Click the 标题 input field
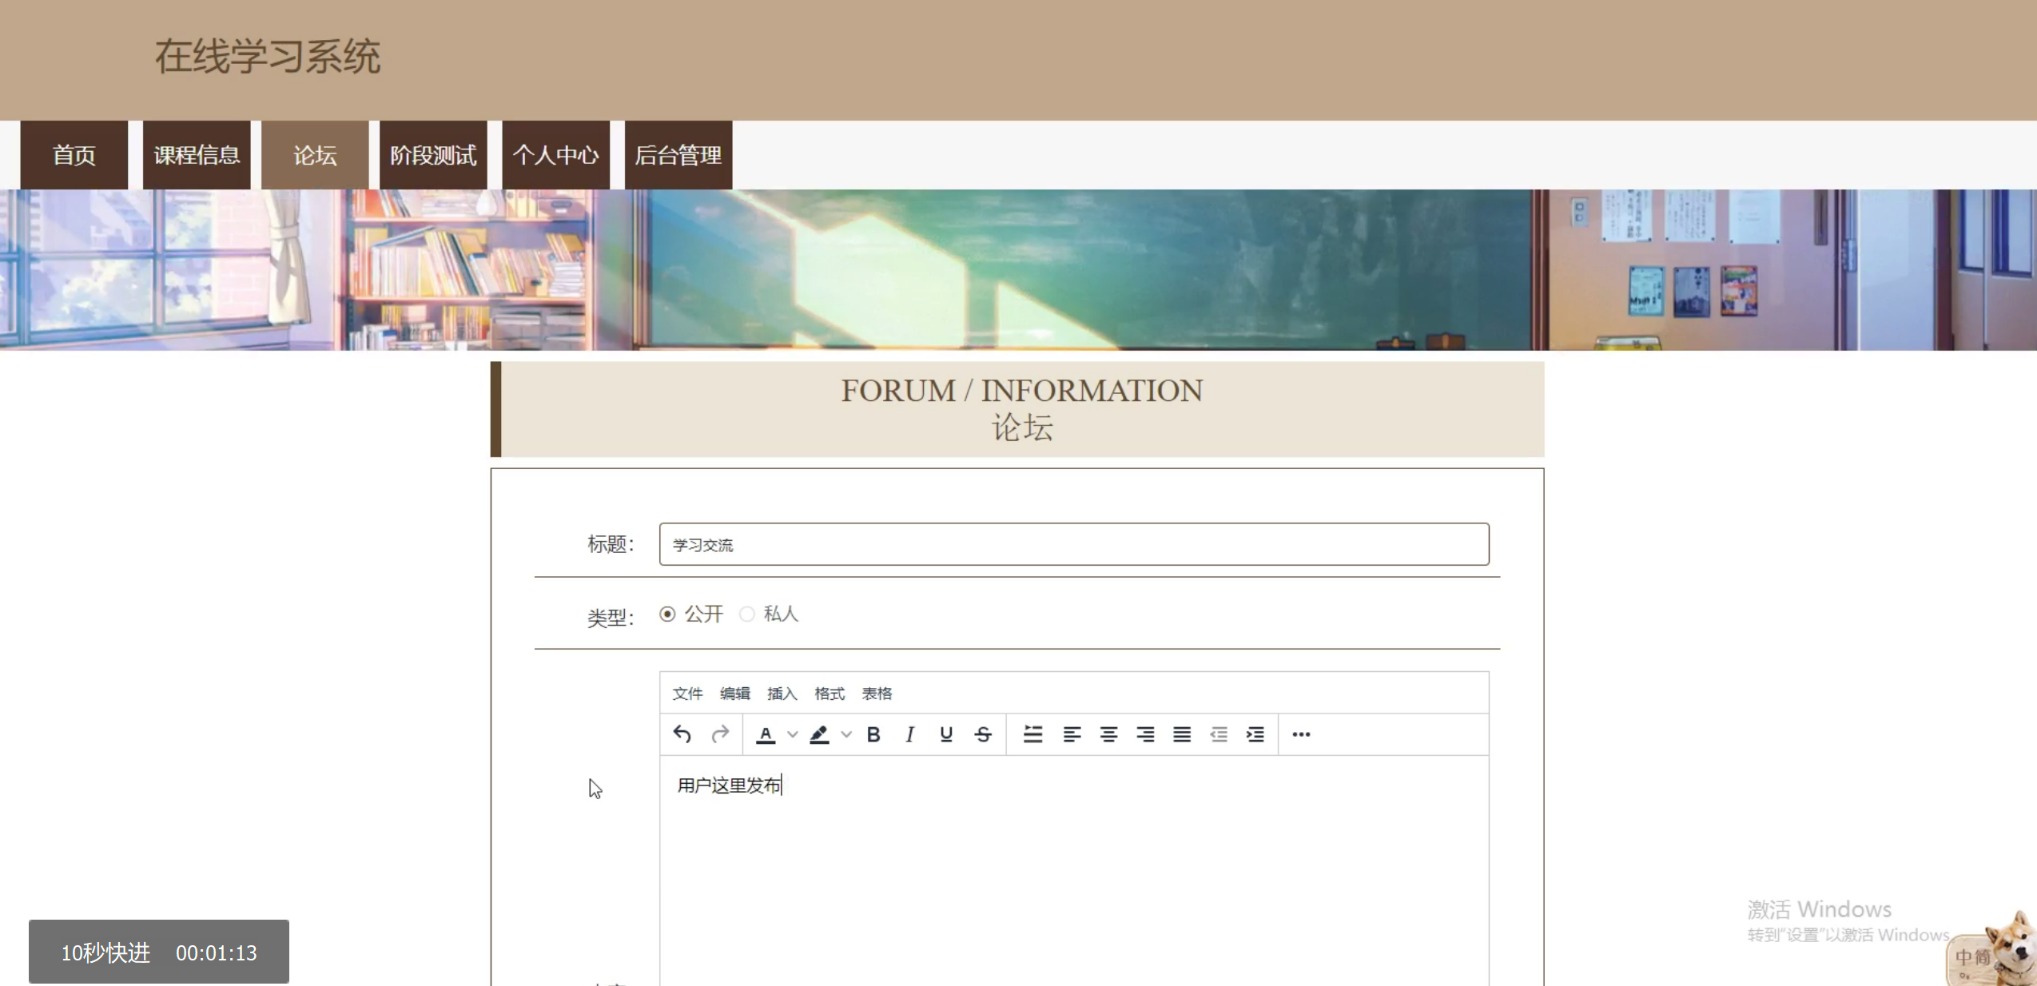 tap(1073, 544)
